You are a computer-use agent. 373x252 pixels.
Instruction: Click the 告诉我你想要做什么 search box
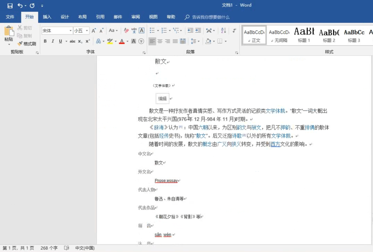pos(210,17)
